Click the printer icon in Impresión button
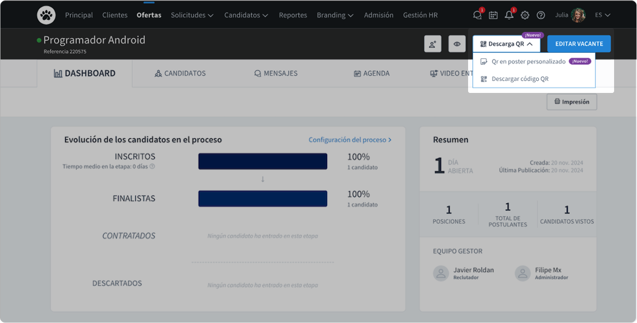Screen dimensions: 637x323 pos(557,102)
